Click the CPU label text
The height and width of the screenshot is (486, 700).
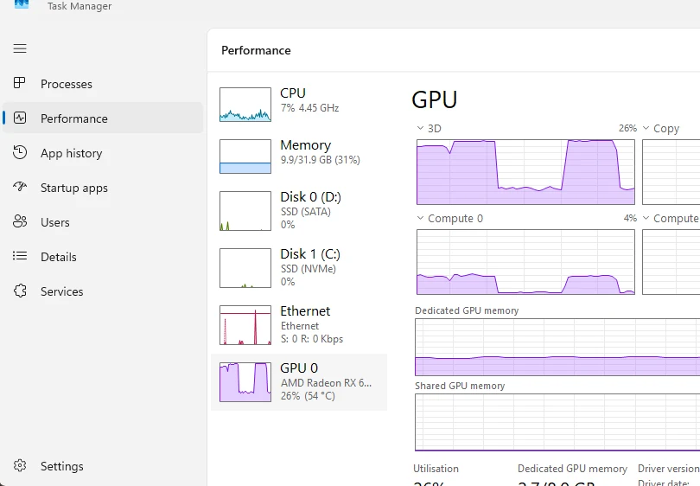pyautogui.click(x=293, y=93)
